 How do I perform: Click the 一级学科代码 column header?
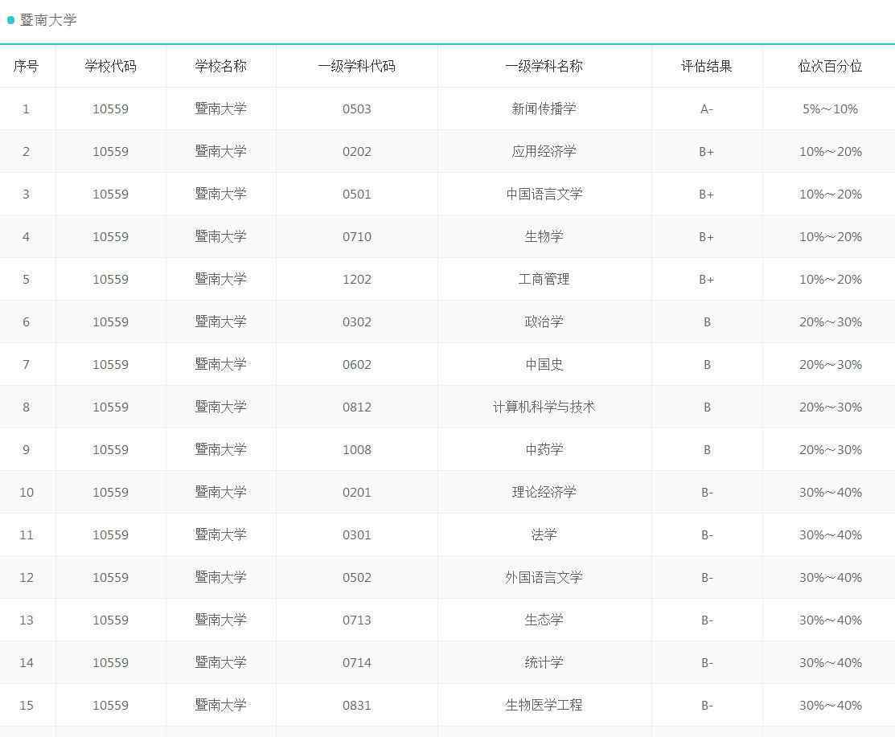tap(356, 66)
